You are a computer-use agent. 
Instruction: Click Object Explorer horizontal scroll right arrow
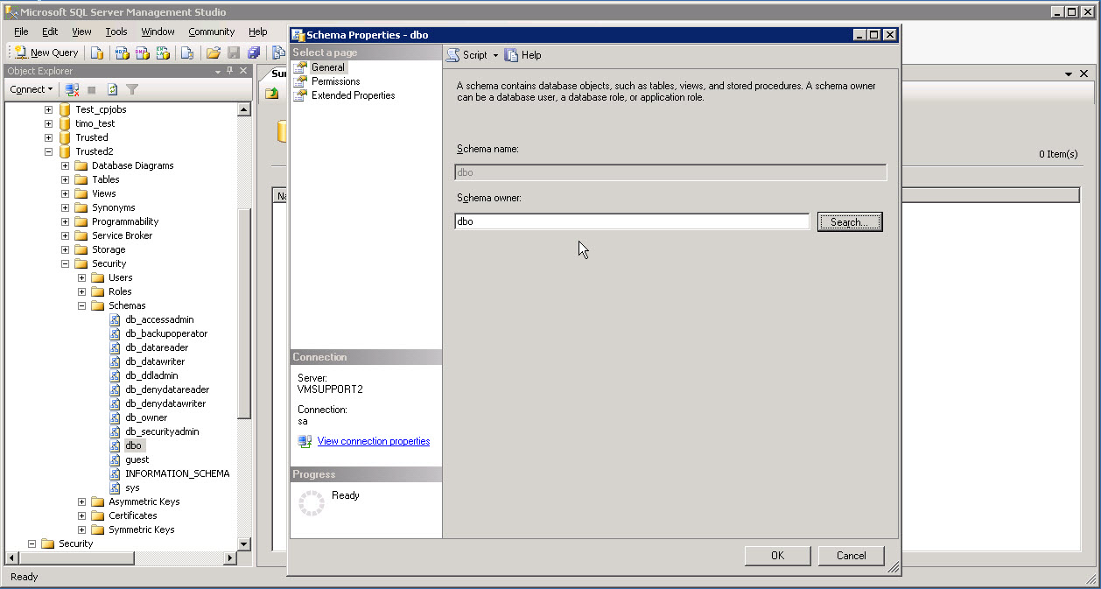[x=230, y=557]
